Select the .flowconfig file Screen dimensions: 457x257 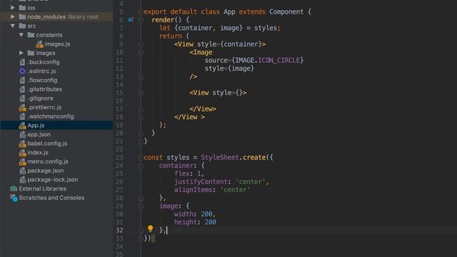(x=42, y=80)
